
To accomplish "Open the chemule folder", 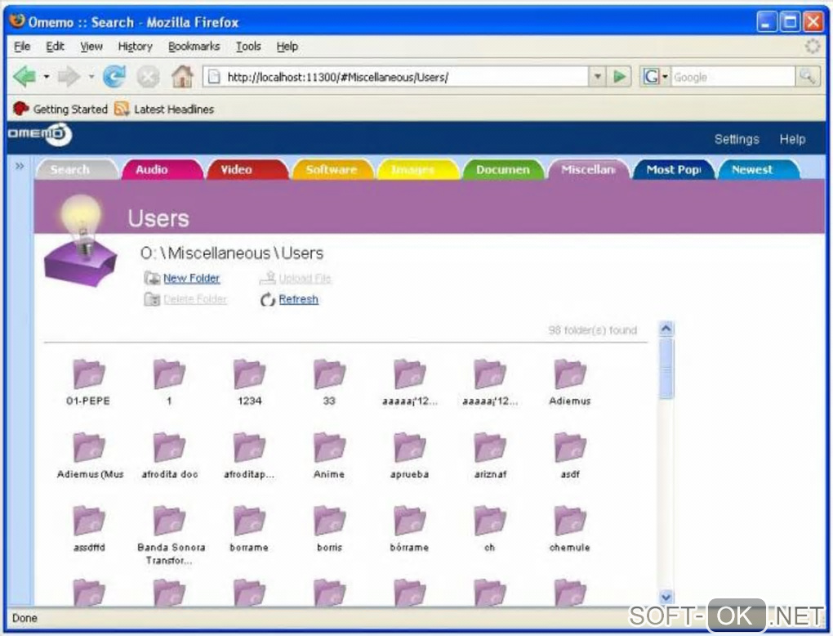I will pos(569,529).
